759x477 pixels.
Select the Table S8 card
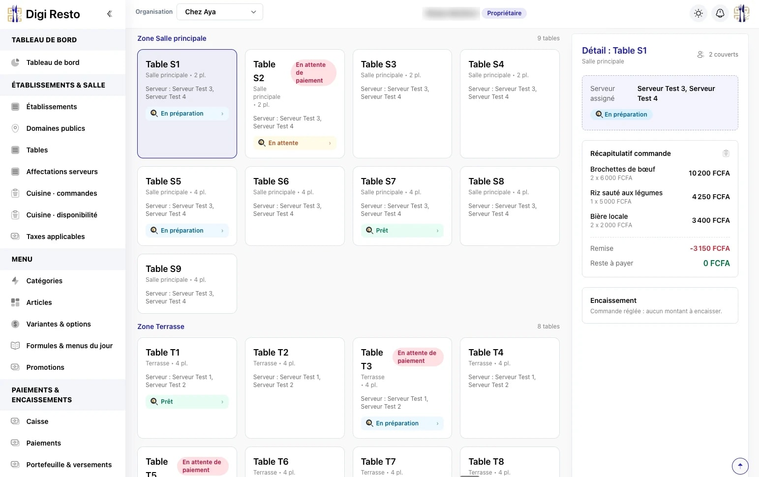[x=510, y=206]
